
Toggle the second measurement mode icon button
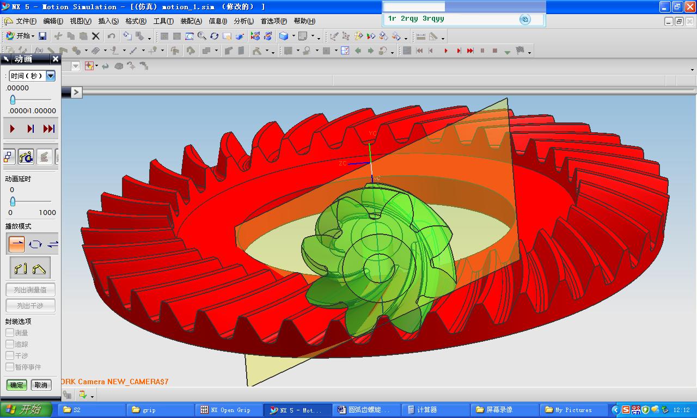coord(39,268)
